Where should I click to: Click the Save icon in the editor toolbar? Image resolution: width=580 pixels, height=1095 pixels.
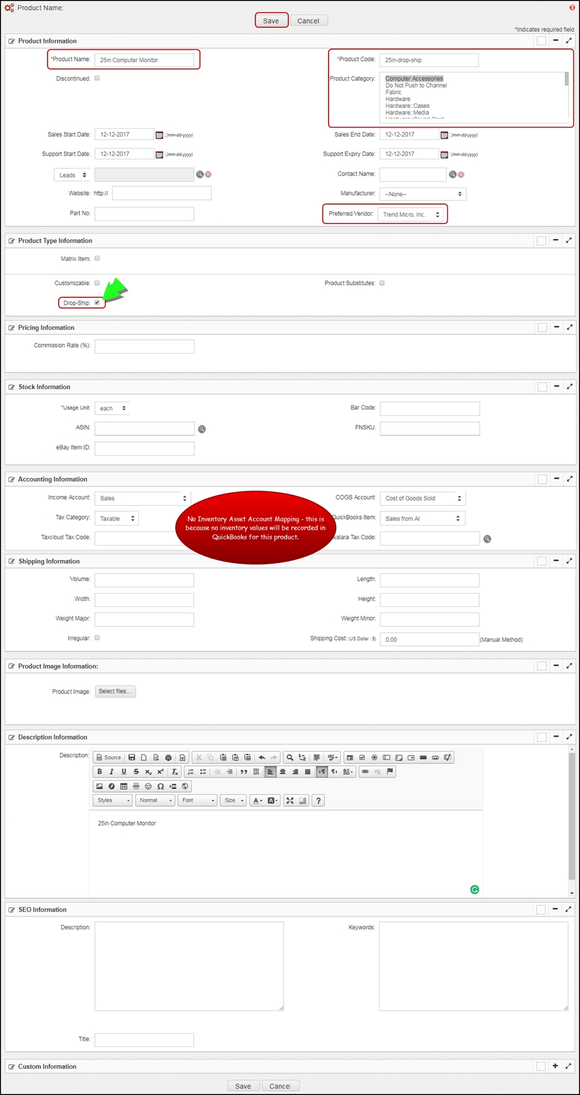(x=132, y=757)
